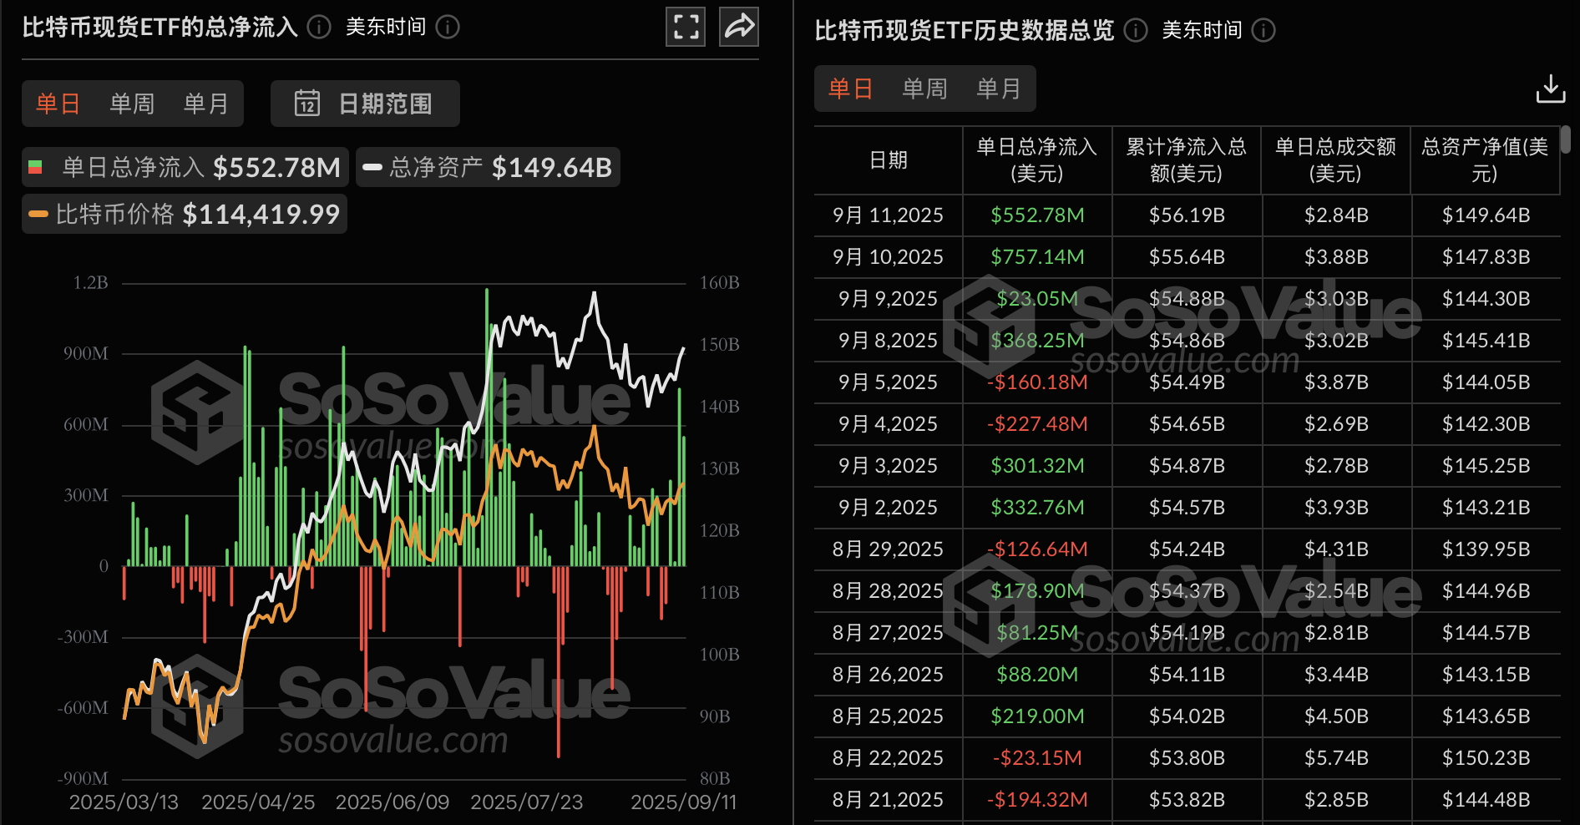Toggle 比特币价格 series in chart legend
The image size is (1580, 825).
pyautogui.click(x=185, y=214)
